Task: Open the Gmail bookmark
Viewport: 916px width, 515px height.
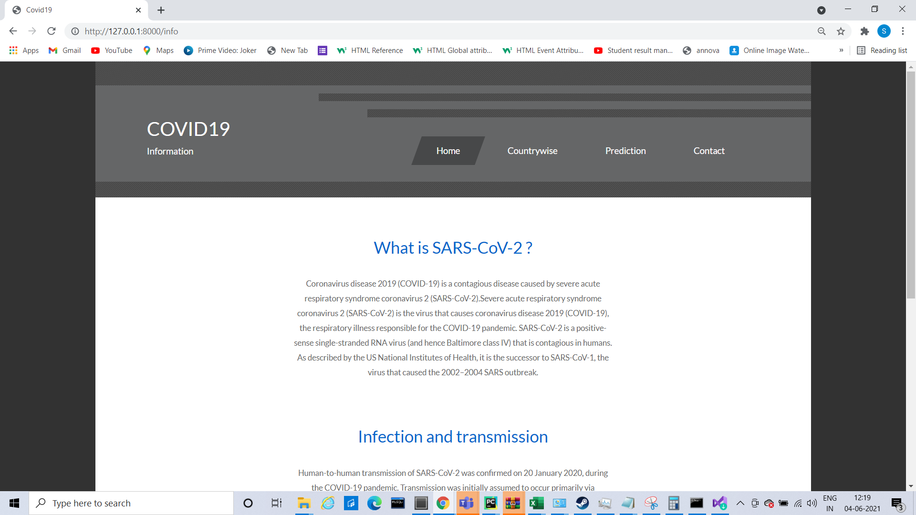Action: (x=65, y=51)
